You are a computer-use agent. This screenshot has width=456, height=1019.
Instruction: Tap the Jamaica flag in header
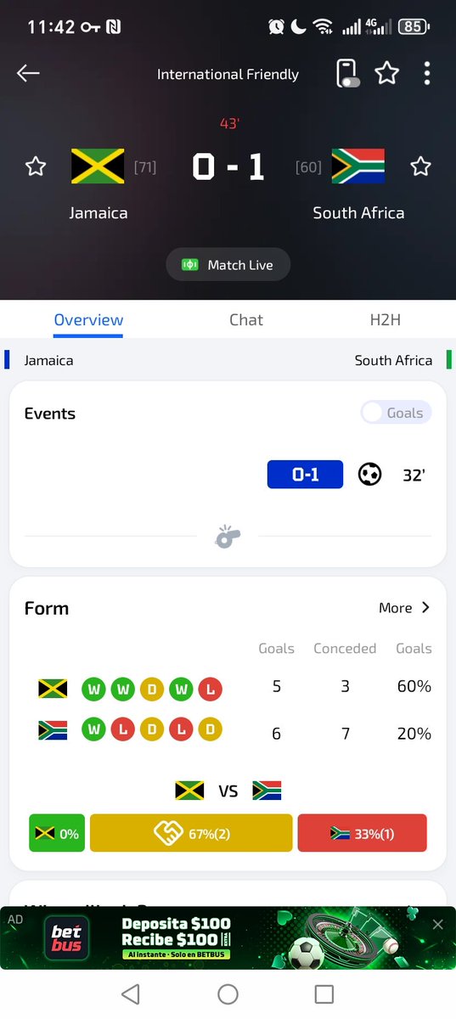(99, 166)
